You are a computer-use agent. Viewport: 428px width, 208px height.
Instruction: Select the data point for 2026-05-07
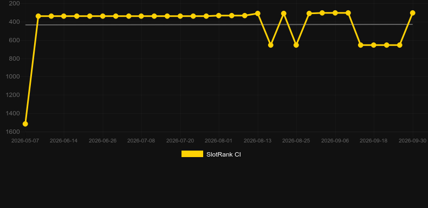pyautogui.click(x=25, y=124)
